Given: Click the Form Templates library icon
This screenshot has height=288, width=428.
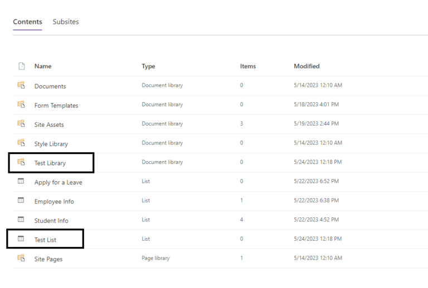Looking at the screenshot, I should point(21,105).
